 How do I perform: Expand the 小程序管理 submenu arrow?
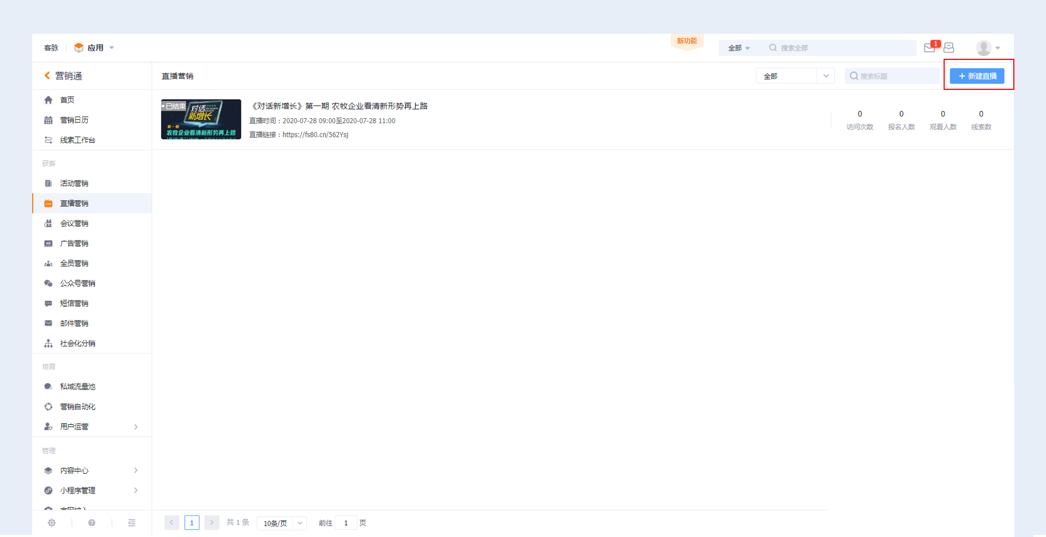click(x=136, y=491)
